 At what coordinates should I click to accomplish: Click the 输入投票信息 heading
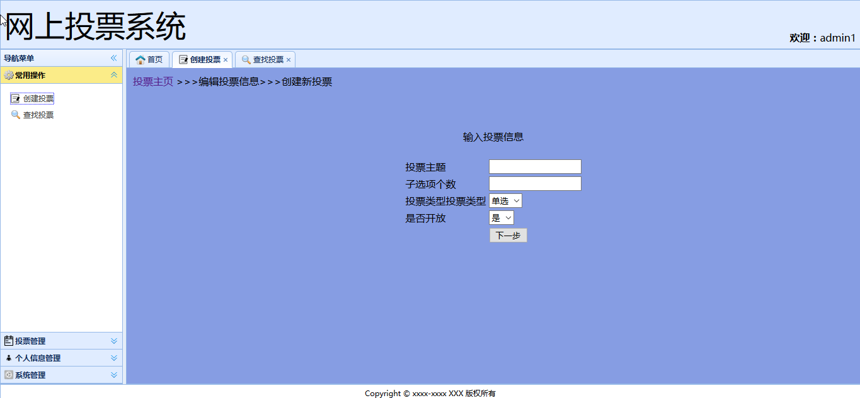(493, 137)
